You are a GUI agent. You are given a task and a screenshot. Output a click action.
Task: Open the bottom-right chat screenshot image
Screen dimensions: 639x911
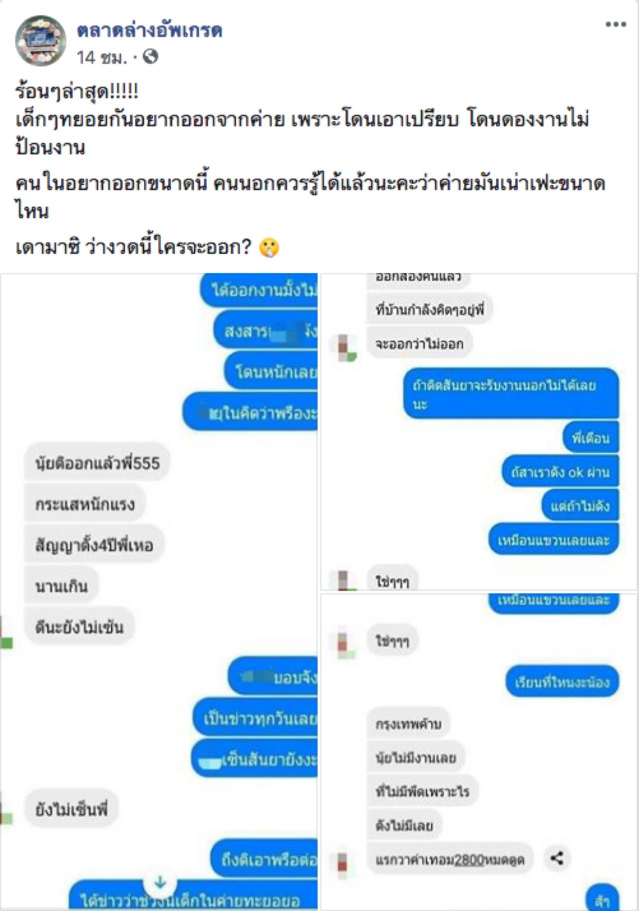[479, 752]
